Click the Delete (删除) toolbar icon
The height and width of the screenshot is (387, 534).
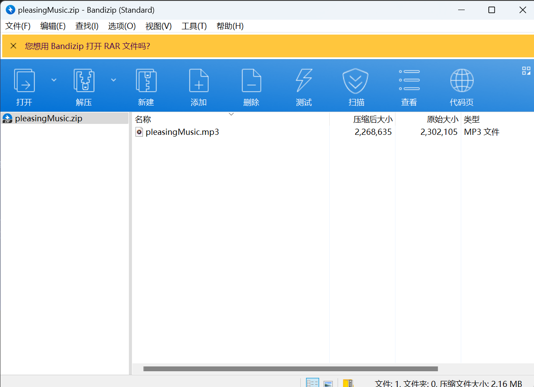pyautogui.click(x=251, y=81)
